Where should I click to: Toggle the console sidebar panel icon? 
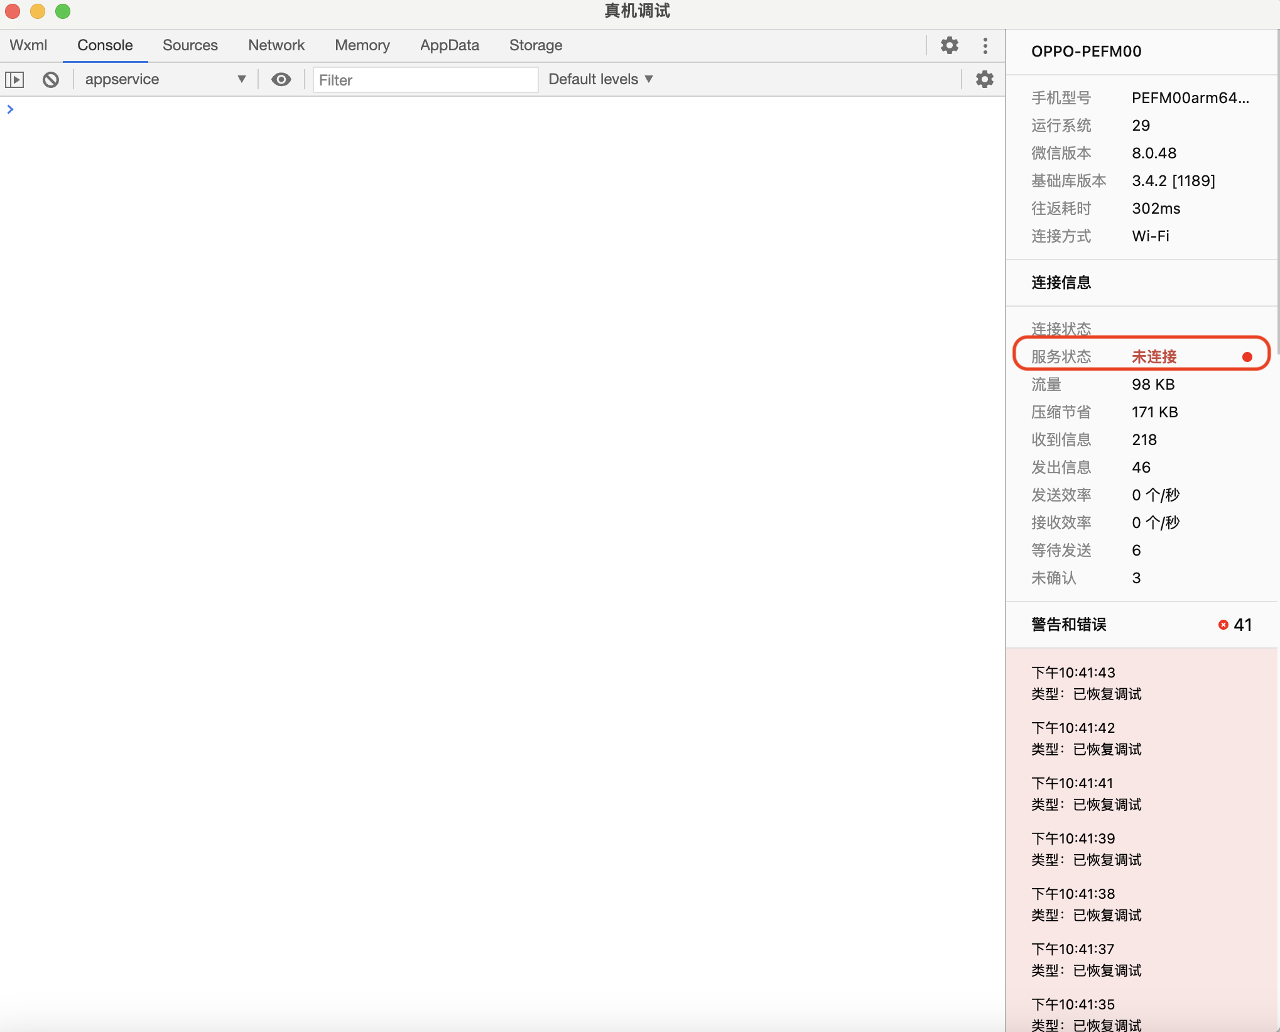point(14,80)
